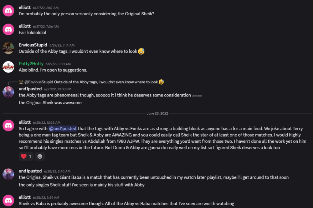Click the @und1pusted mention in elliott's message
The height and width of the screenshot is (208, 313).
(x=63, y=129)
